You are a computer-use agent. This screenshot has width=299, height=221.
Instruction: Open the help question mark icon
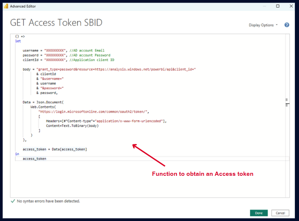[x=286, y=25]
